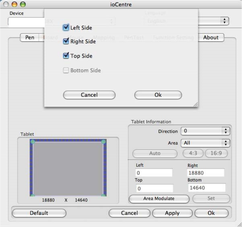Image resolution: width=242 pixels, height=227 pixels.
Task: Toggle the Top Side checkbox
Action: click(66, 56)
